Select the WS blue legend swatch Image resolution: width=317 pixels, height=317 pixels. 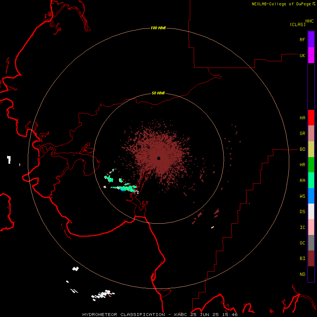311,196
